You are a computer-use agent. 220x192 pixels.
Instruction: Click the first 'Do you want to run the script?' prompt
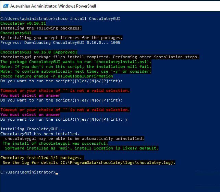coord(61,81)
